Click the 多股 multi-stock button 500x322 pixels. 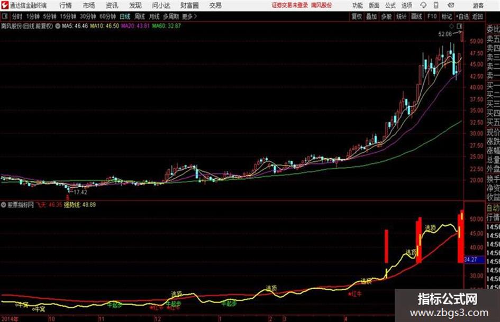coord(386,16)
